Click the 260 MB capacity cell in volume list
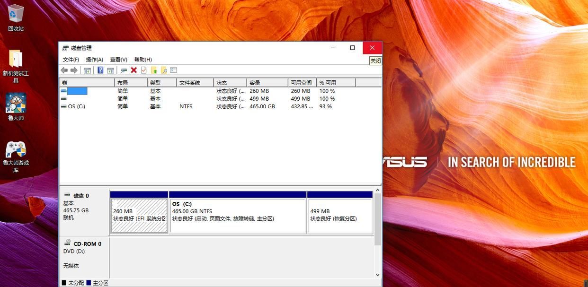This screenshot has height=287, width=588. pos(259,91)
